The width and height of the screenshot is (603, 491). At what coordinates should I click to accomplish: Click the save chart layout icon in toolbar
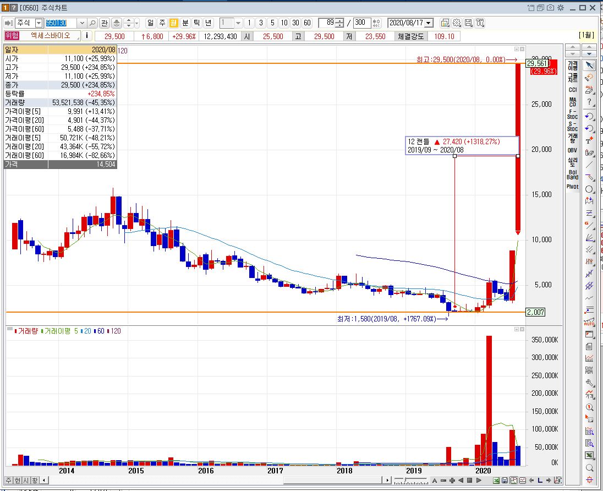[x=468, y=23]
